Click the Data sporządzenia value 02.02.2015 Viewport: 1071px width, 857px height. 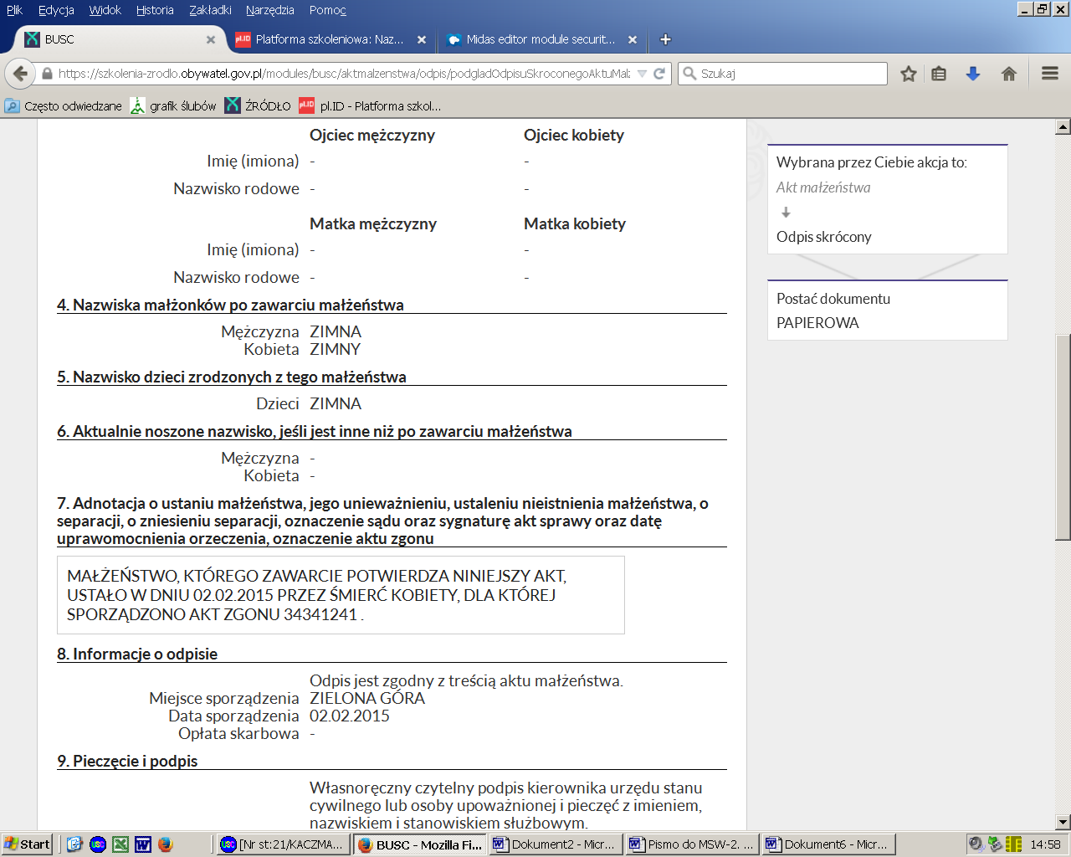click(x=350, y=716)
